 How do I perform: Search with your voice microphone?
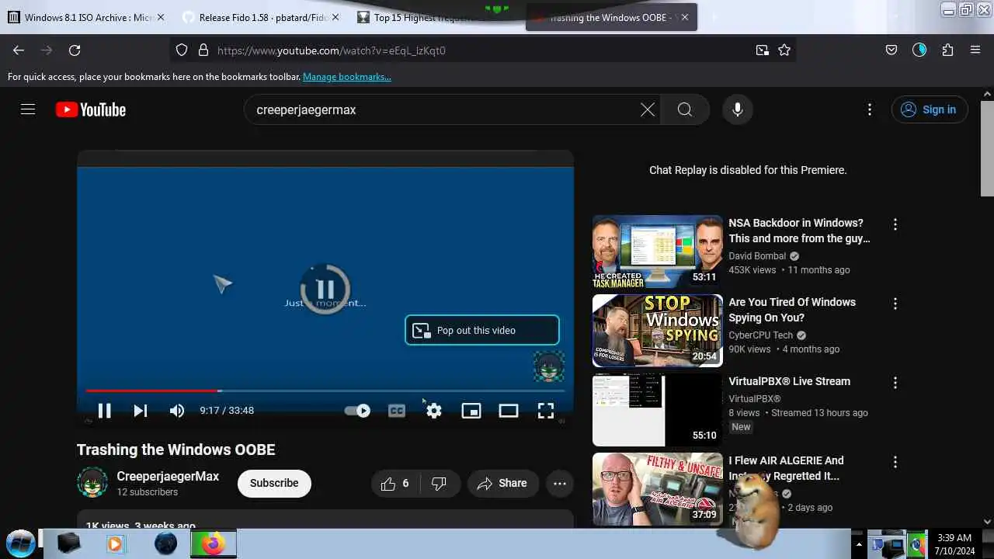pos(738,109)
